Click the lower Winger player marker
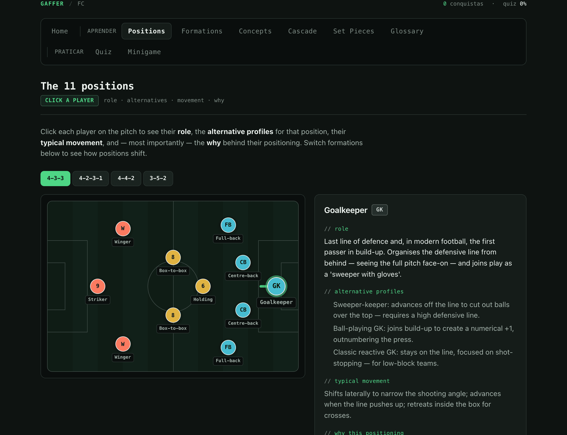 (123, 344)
